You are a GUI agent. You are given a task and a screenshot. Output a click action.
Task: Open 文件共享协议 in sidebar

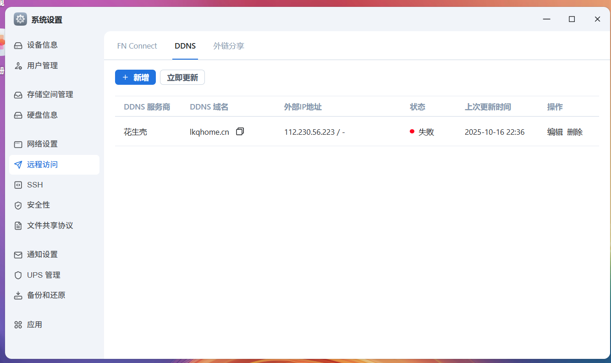click(x=50, y=225)
